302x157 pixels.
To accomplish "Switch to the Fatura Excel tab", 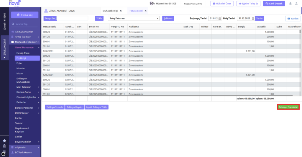I will coord(136,11).
